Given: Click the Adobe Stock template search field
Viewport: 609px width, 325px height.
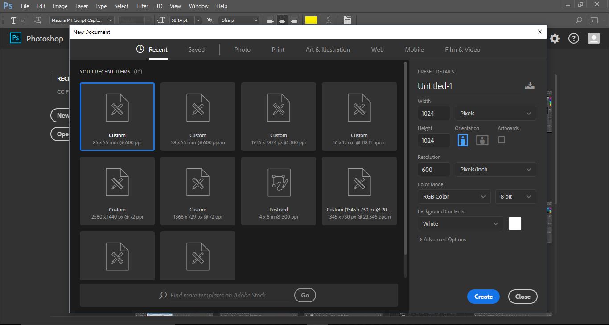Looking at the screenshot, I should (230, 295).
